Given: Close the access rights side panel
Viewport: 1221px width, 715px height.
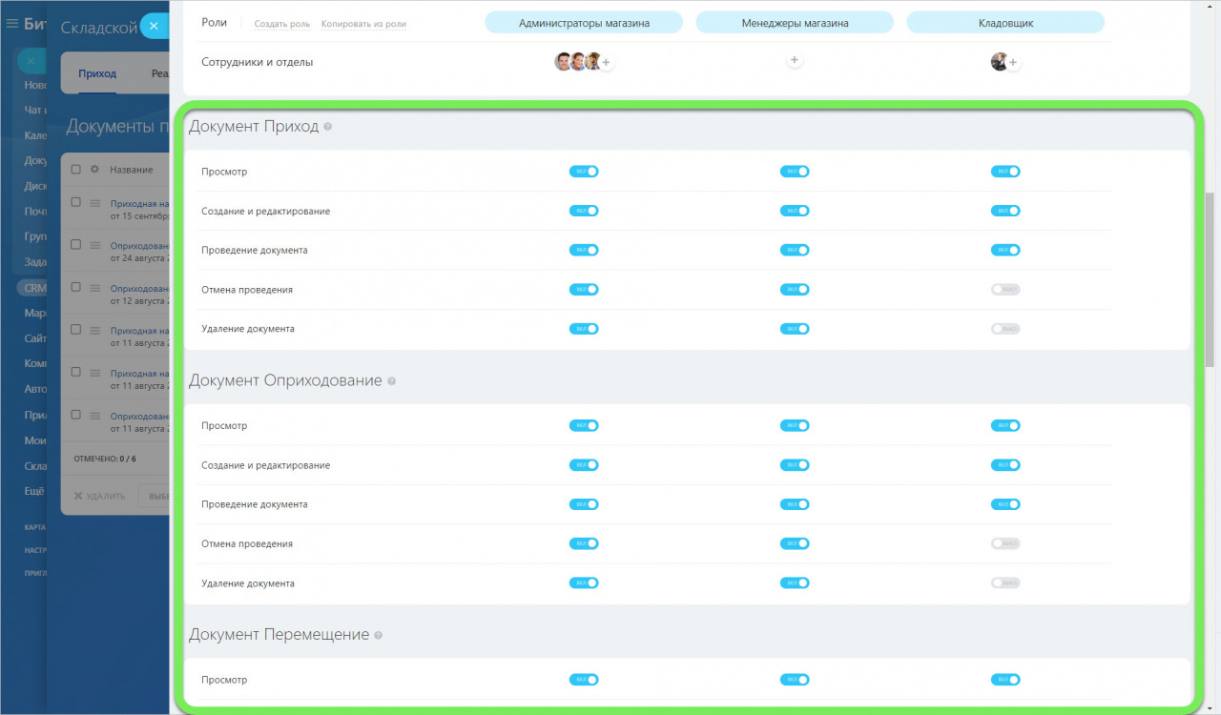Looking at the screenshot, I should 154,26.
